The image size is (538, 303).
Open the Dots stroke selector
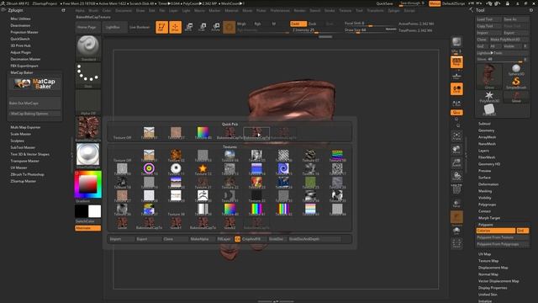coord(88,75)
